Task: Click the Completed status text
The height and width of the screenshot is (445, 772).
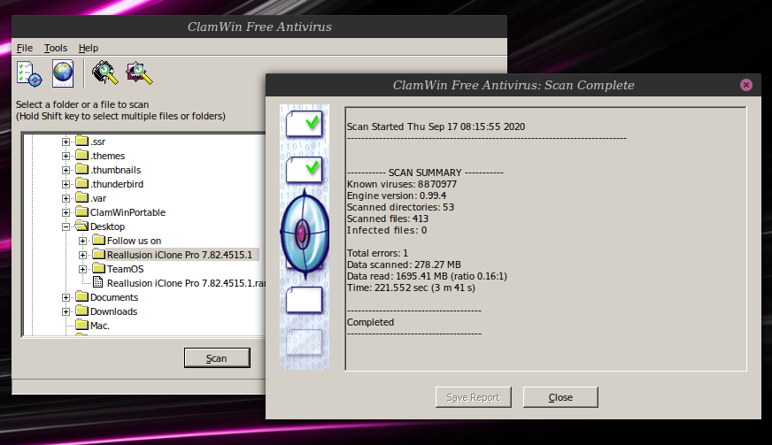Action: click(x=370, y=322)
